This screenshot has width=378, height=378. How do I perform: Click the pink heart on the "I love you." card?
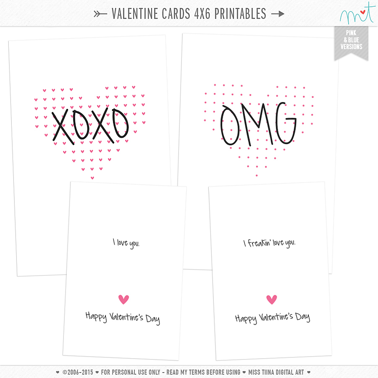pyautogui.click(x=123, y=299)
